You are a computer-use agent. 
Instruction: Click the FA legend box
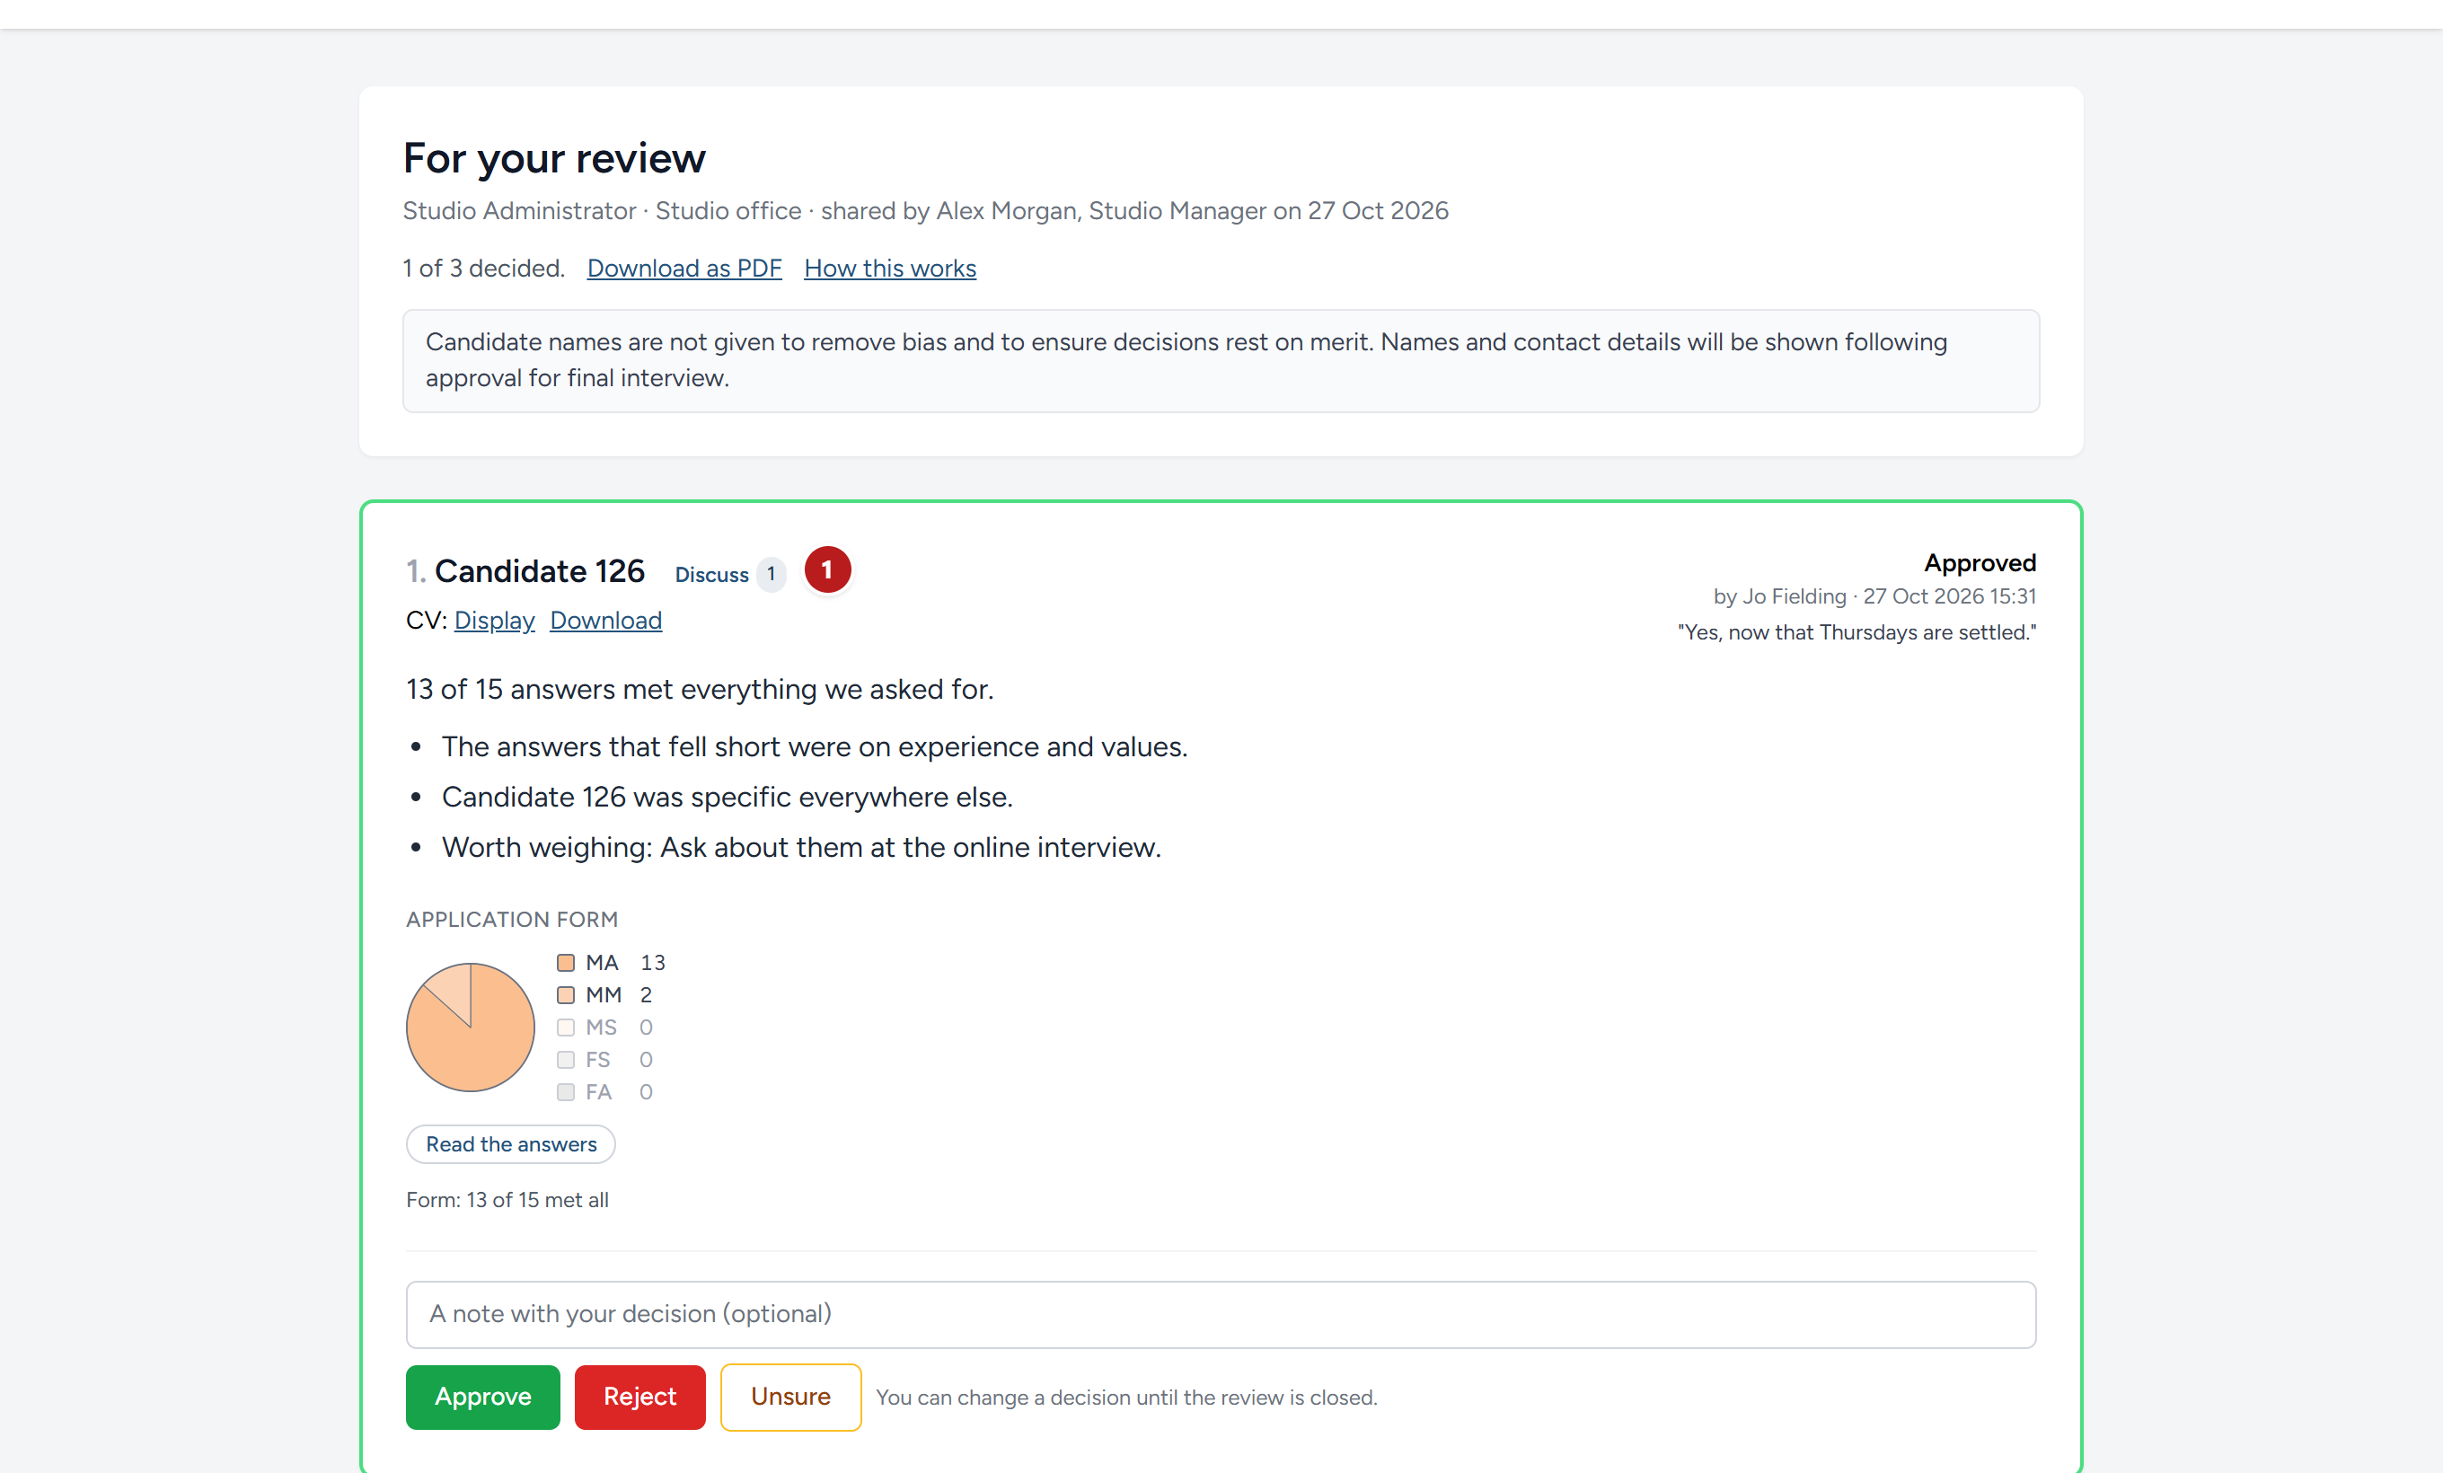(565, 1091)
